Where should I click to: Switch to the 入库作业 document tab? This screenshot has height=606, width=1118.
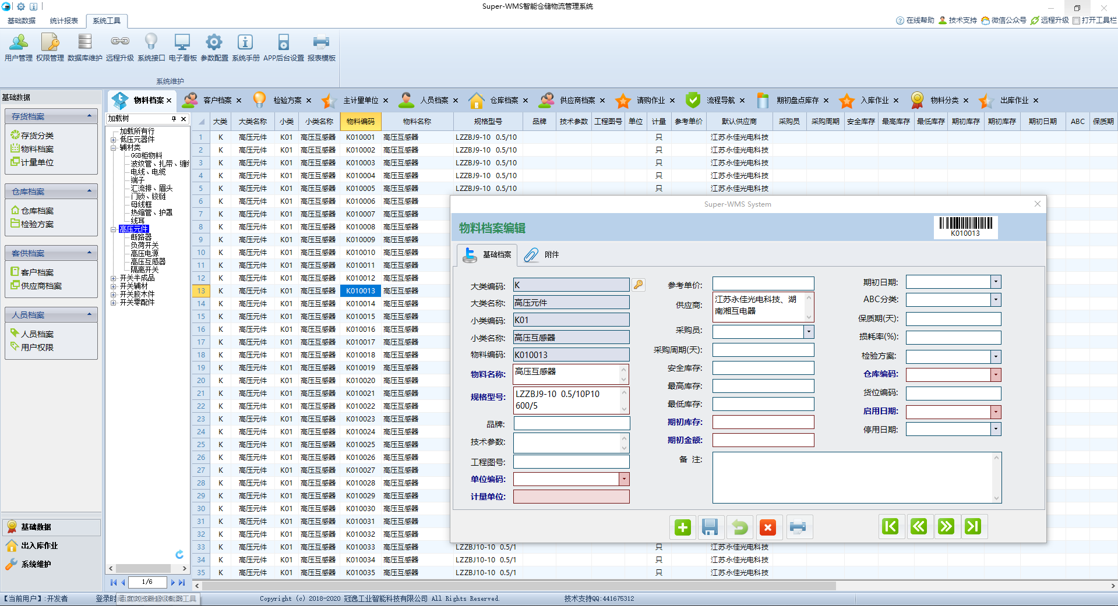(x=874, y=100)
